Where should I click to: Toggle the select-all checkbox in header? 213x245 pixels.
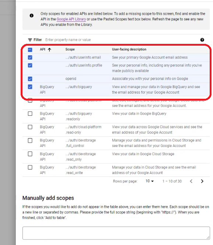pyautogui.click(x=30, y=50)
